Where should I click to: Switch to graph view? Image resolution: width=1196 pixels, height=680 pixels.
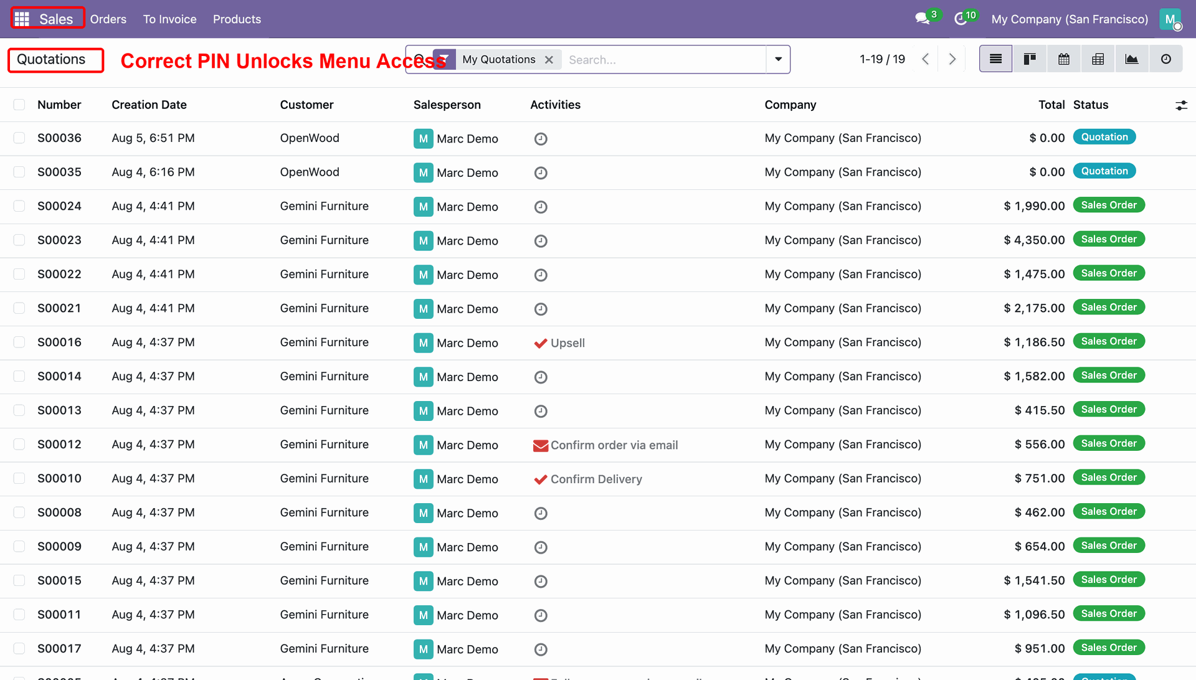coord(1132,59)
